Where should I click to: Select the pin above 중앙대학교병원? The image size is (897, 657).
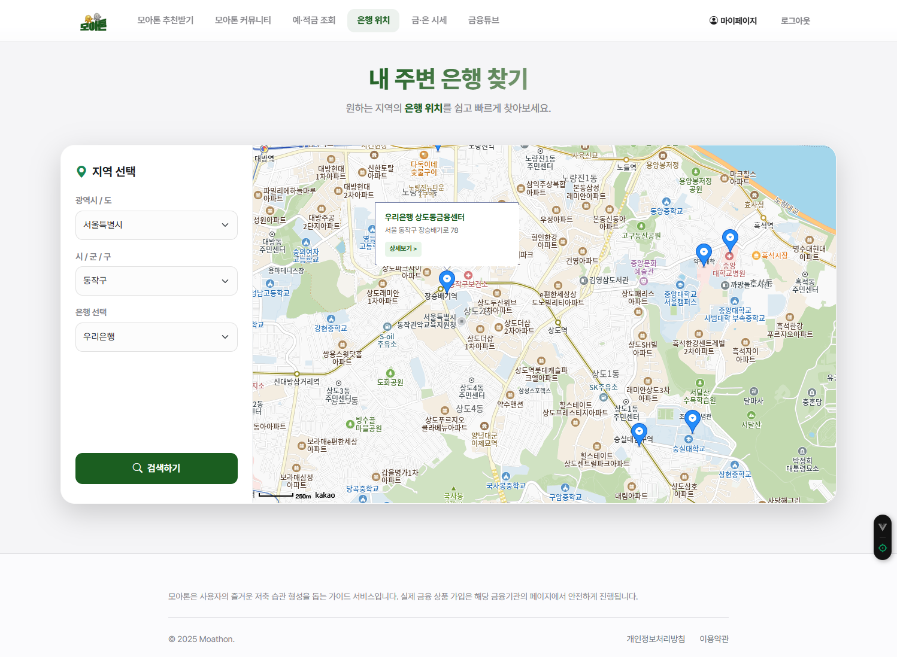[729, 239]
